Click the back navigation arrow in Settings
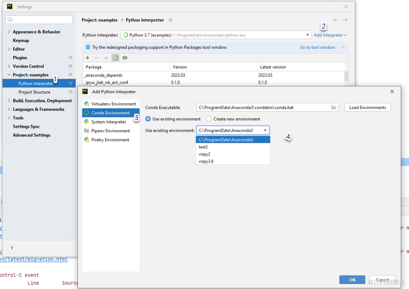This screenshot has height=289, width=409. 335,20
